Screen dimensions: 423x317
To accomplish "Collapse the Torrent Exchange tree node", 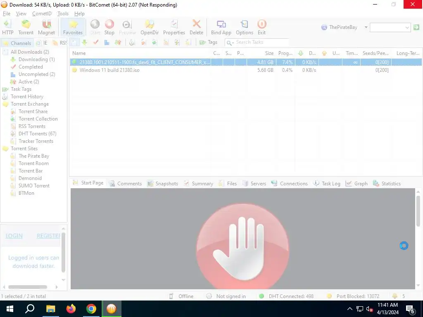I will coord(5,104).
